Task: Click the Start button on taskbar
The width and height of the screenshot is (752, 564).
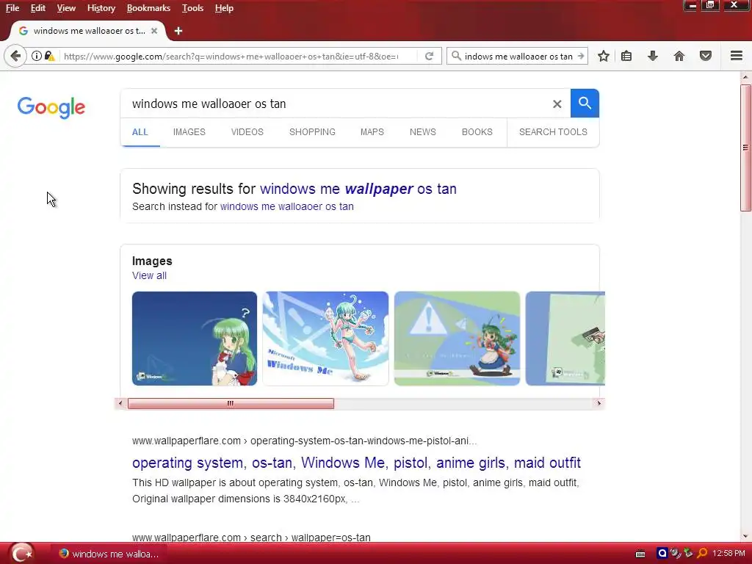Action: (x=21, y=554)
